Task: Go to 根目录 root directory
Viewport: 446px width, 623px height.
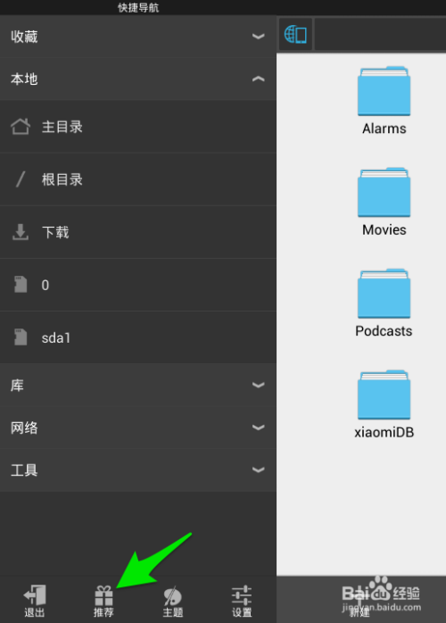Action: (x=138, y=179)
